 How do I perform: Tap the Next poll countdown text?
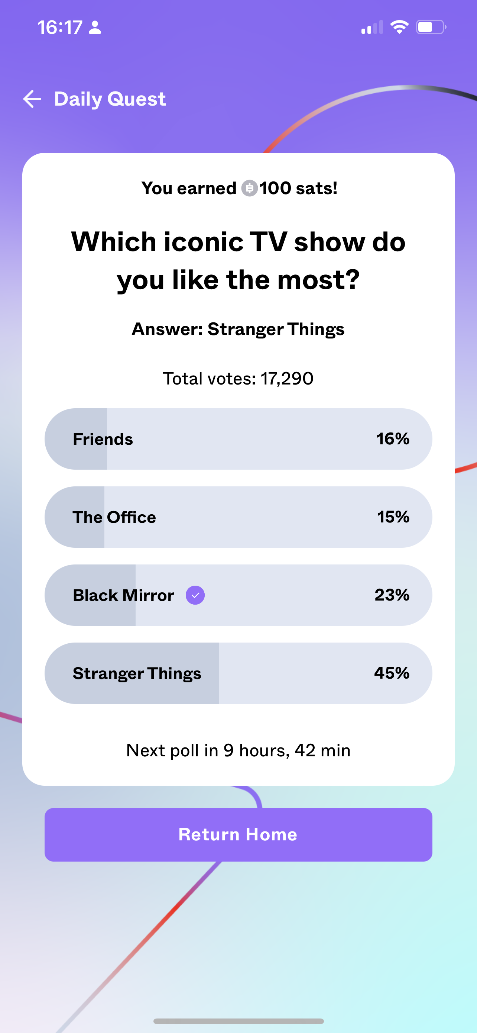tap(238, 750)
